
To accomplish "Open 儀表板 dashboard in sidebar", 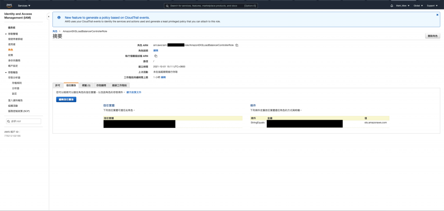I will (12, 28).
